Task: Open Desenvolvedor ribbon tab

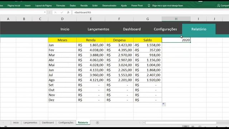Action: tap(109, 6)
